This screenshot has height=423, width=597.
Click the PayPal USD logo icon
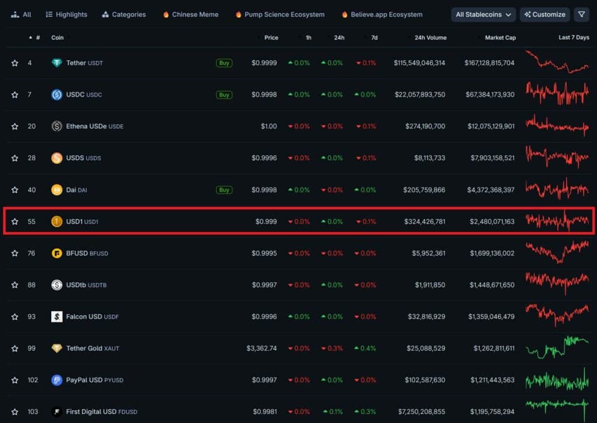57,380
